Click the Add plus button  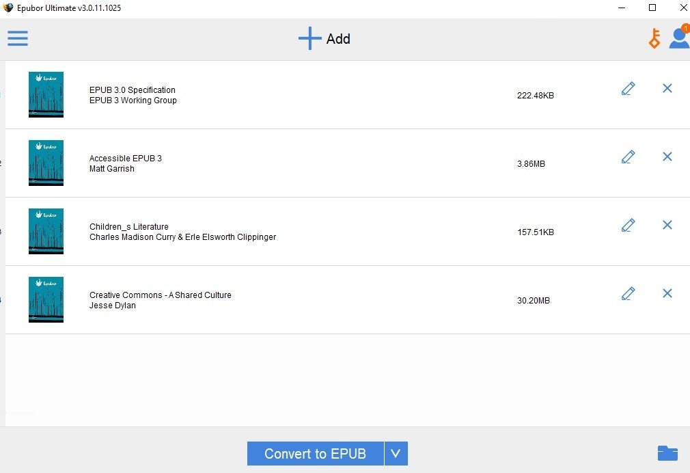click(x=325, y=39)
